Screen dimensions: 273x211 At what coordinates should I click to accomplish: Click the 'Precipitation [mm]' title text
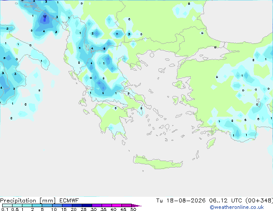pyautogui.click(x=28, y=201)
